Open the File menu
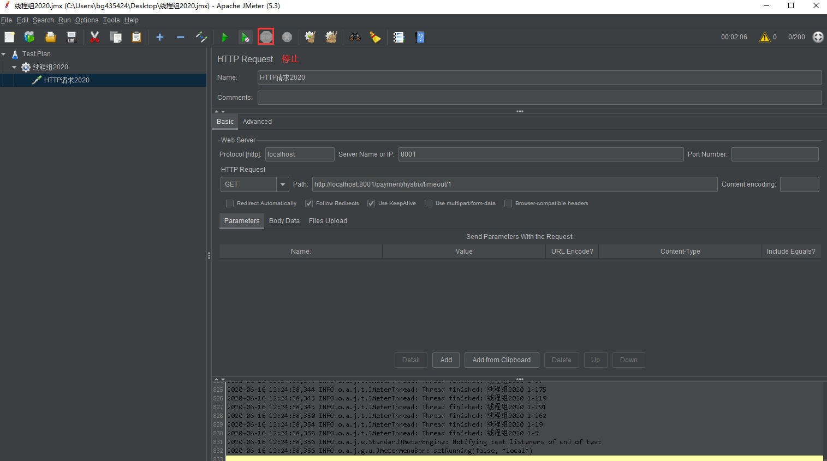 click(x=7, y=20)
